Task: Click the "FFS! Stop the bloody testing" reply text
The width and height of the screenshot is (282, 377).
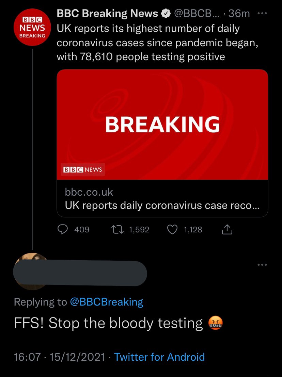Action: pos(108,323)
